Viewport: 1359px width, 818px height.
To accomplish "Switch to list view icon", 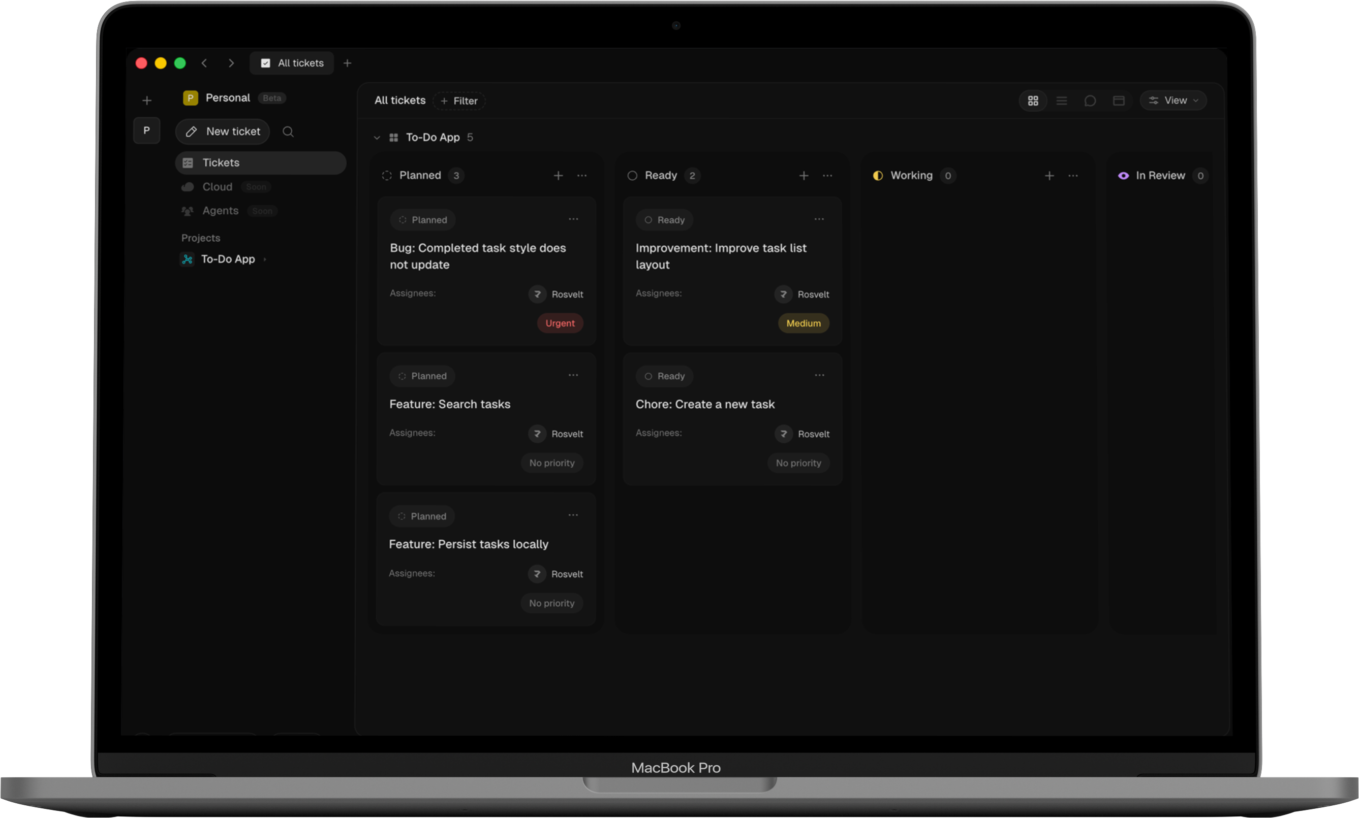I will pos(1062,101).
